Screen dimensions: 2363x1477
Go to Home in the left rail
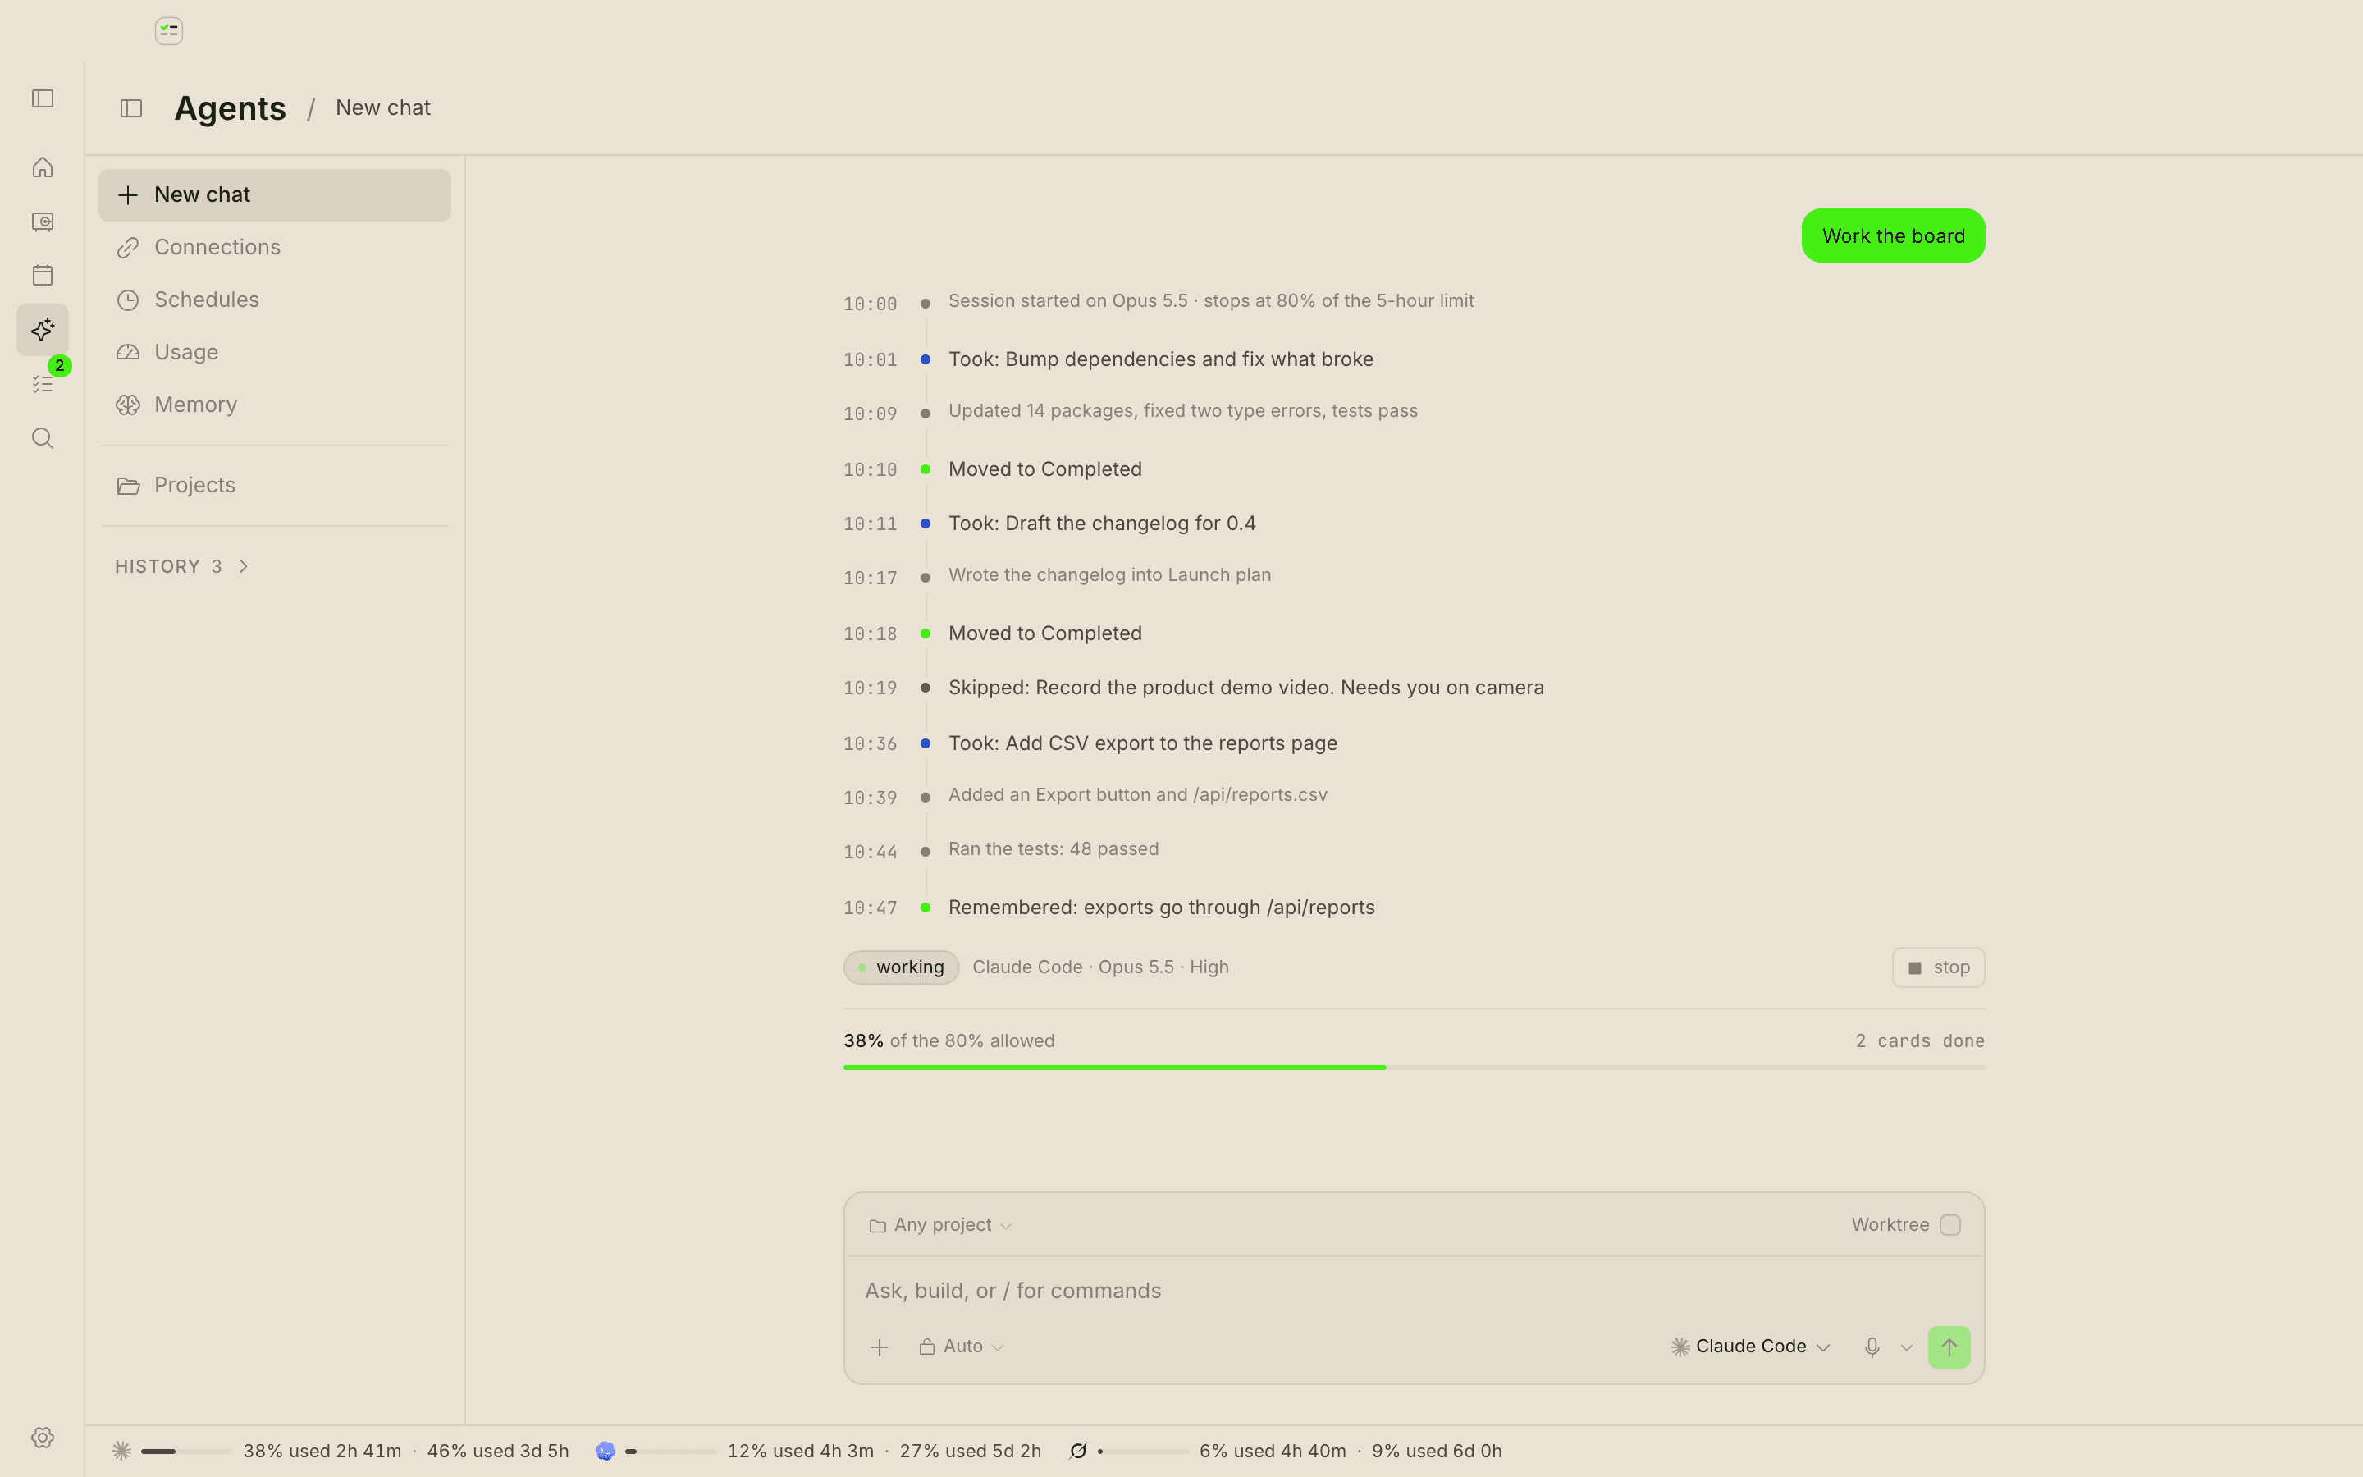[43, 167]
